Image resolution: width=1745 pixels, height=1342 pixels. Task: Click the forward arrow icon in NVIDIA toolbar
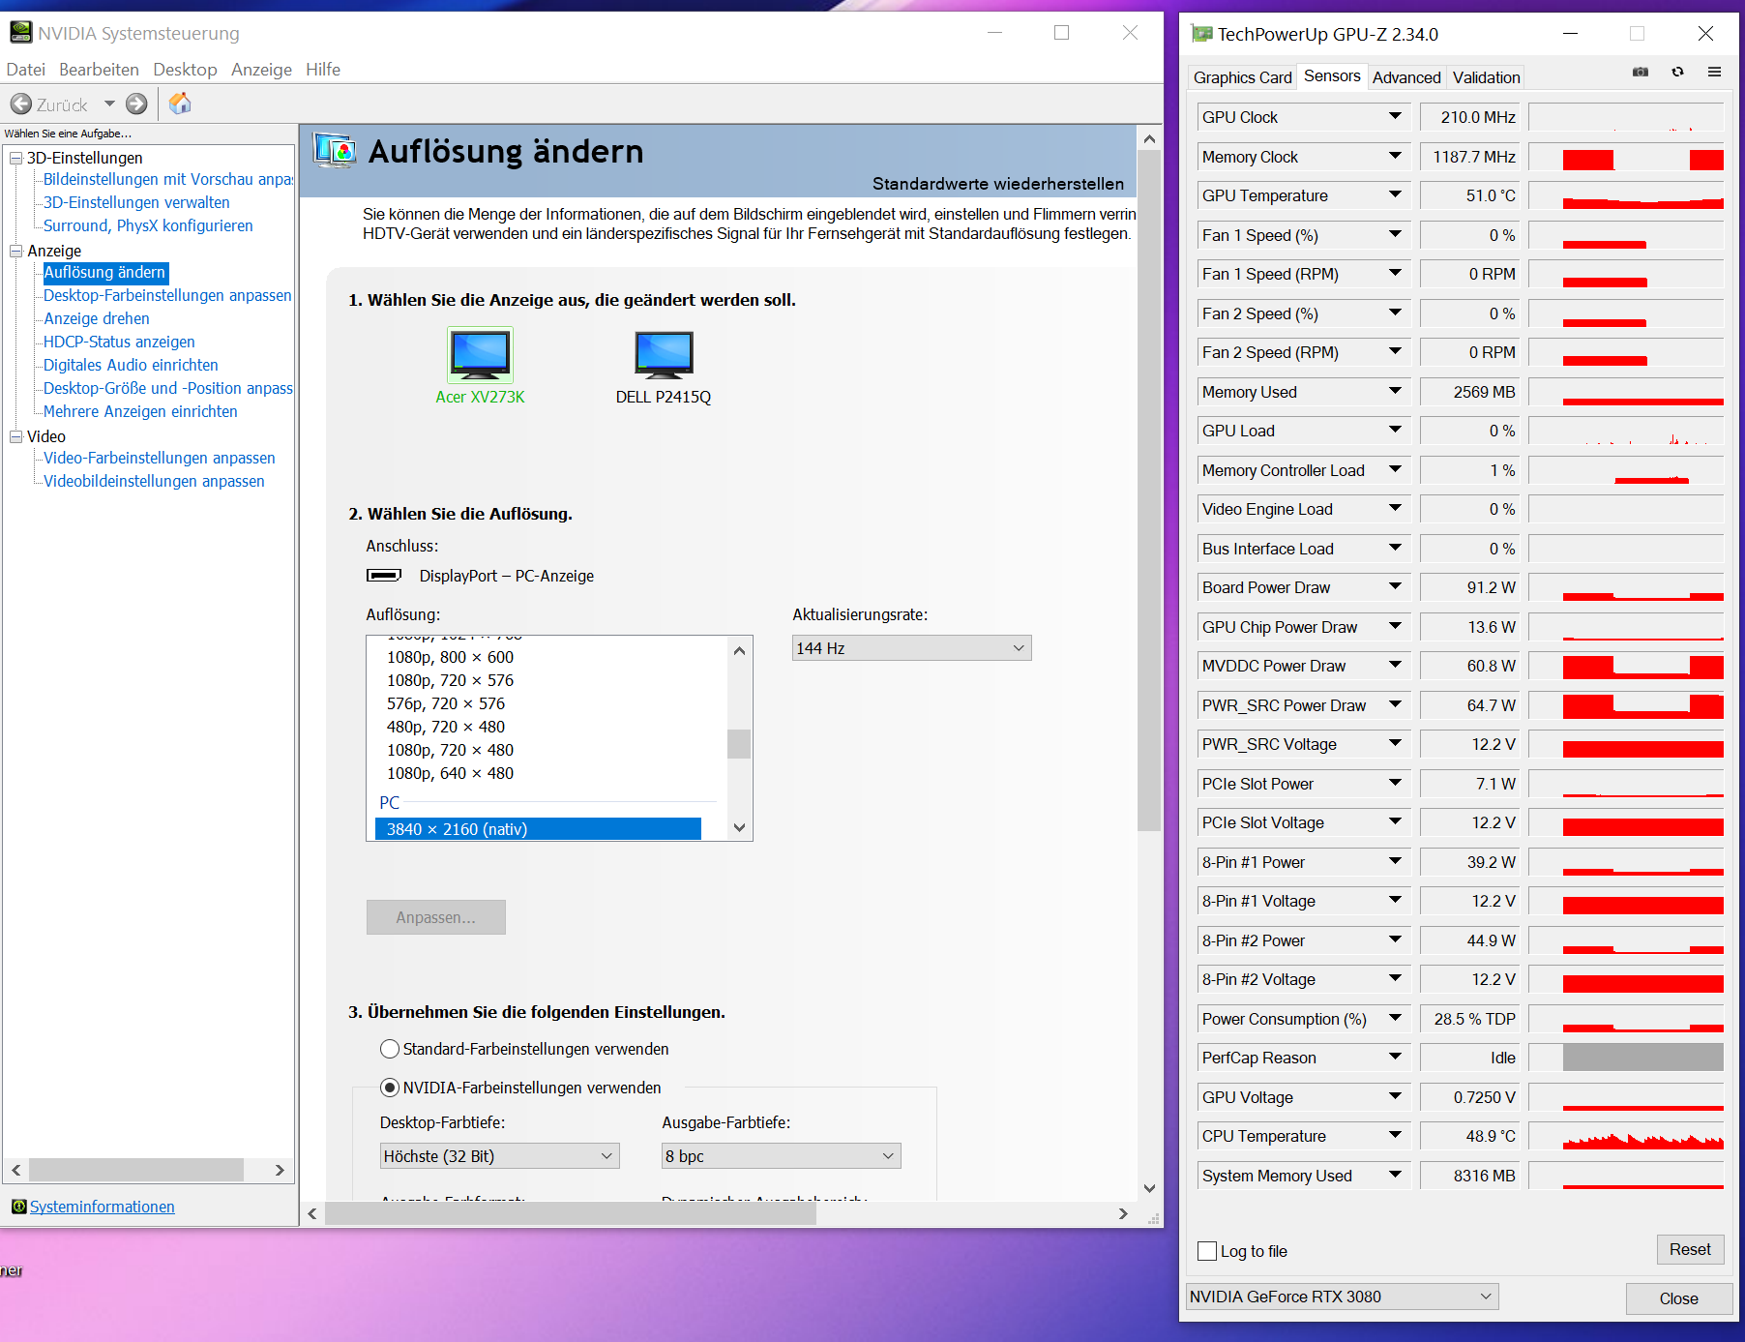(x=137, y=104)
